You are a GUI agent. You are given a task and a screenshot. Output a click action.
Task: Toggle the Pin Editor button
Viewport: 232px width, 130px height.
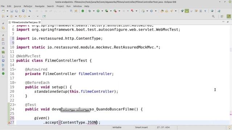44,16
